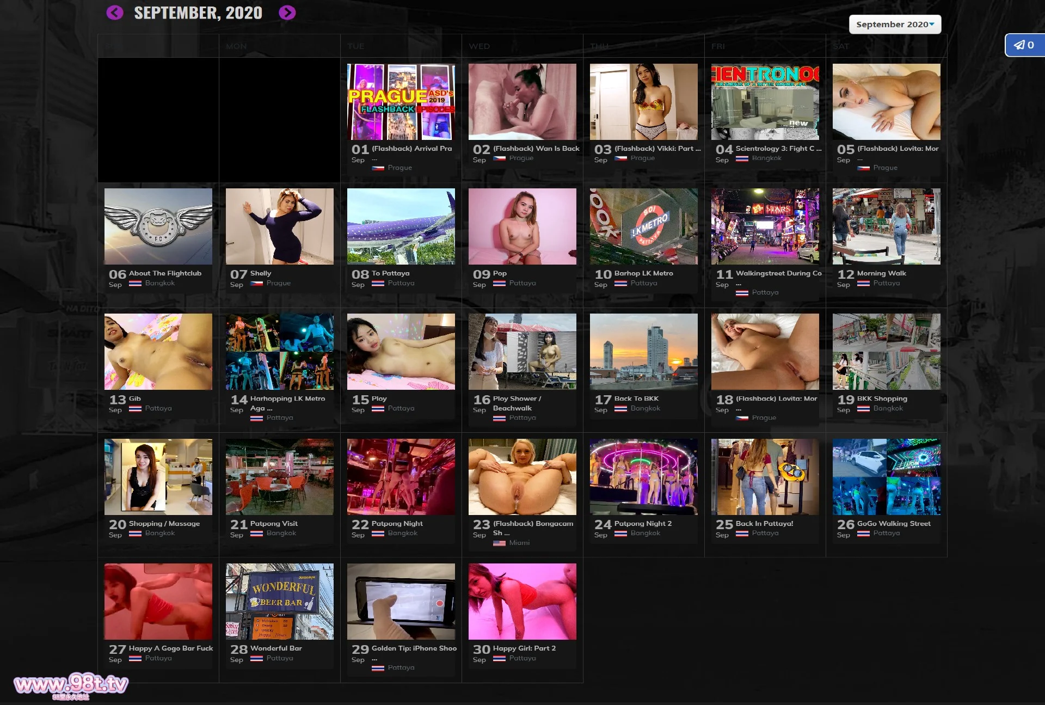Click the Morning Walk title link
The width and height of the screenshot is (1045, 705).
click(x=881, y=273)
